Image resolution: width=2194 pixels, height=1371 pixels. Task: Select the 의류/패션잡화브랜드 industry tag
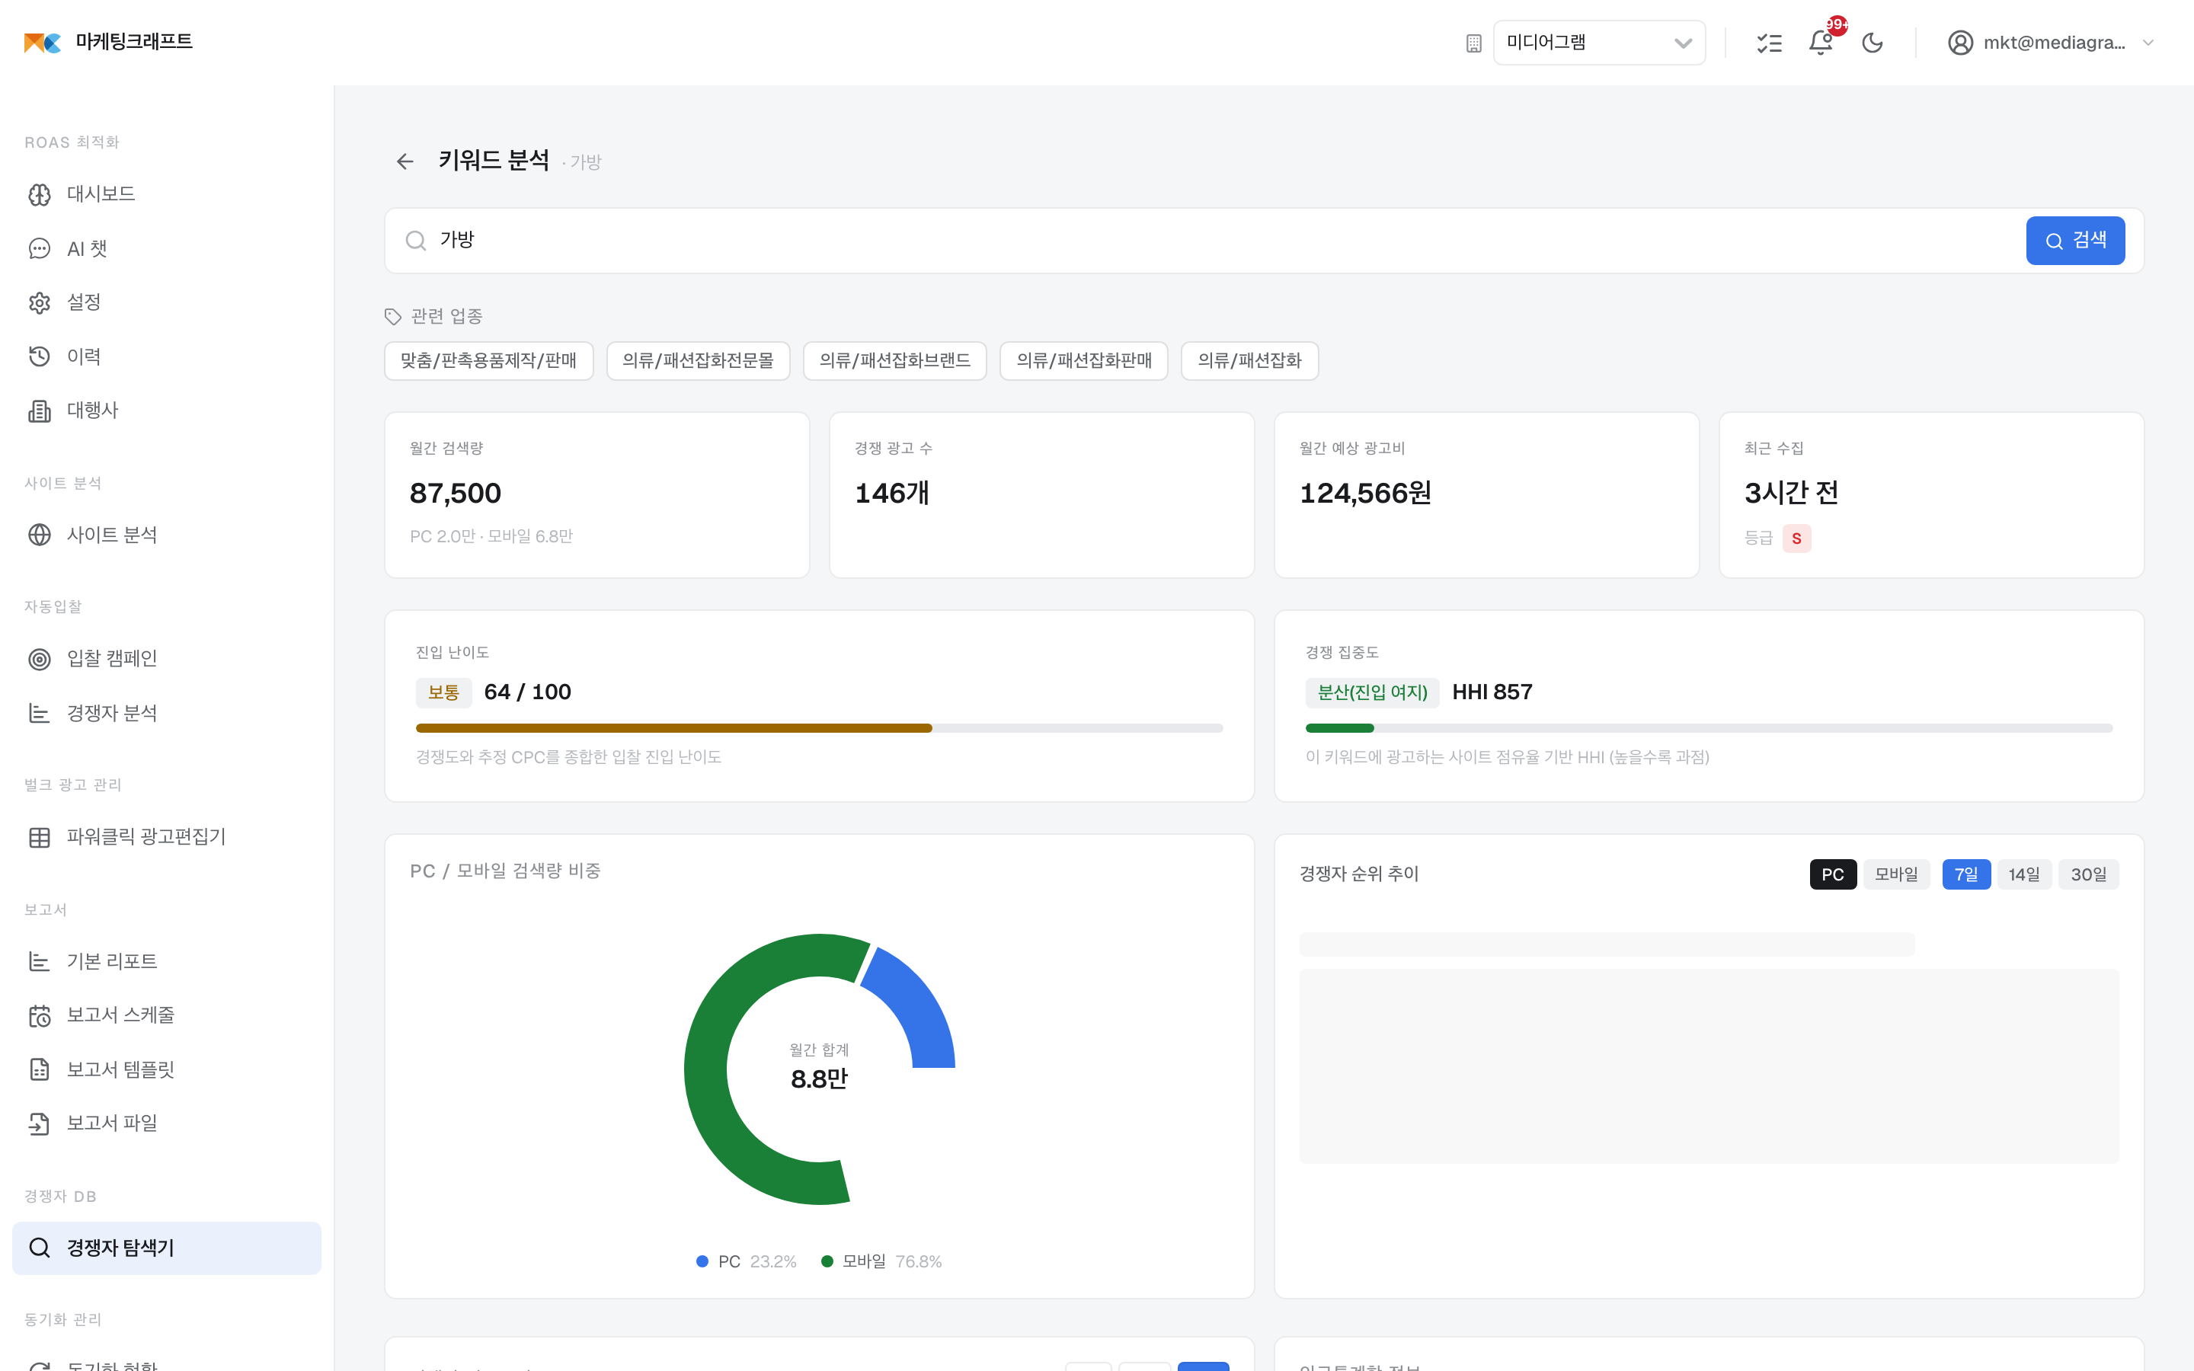tap(894, 361)
